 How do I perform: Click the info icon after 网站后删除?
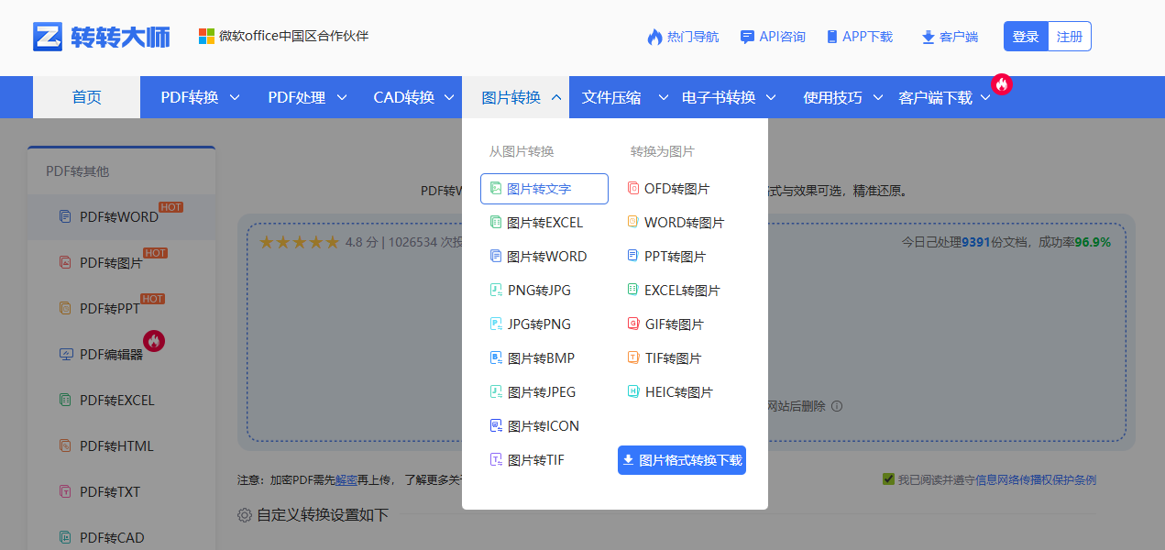pos(837,406)
